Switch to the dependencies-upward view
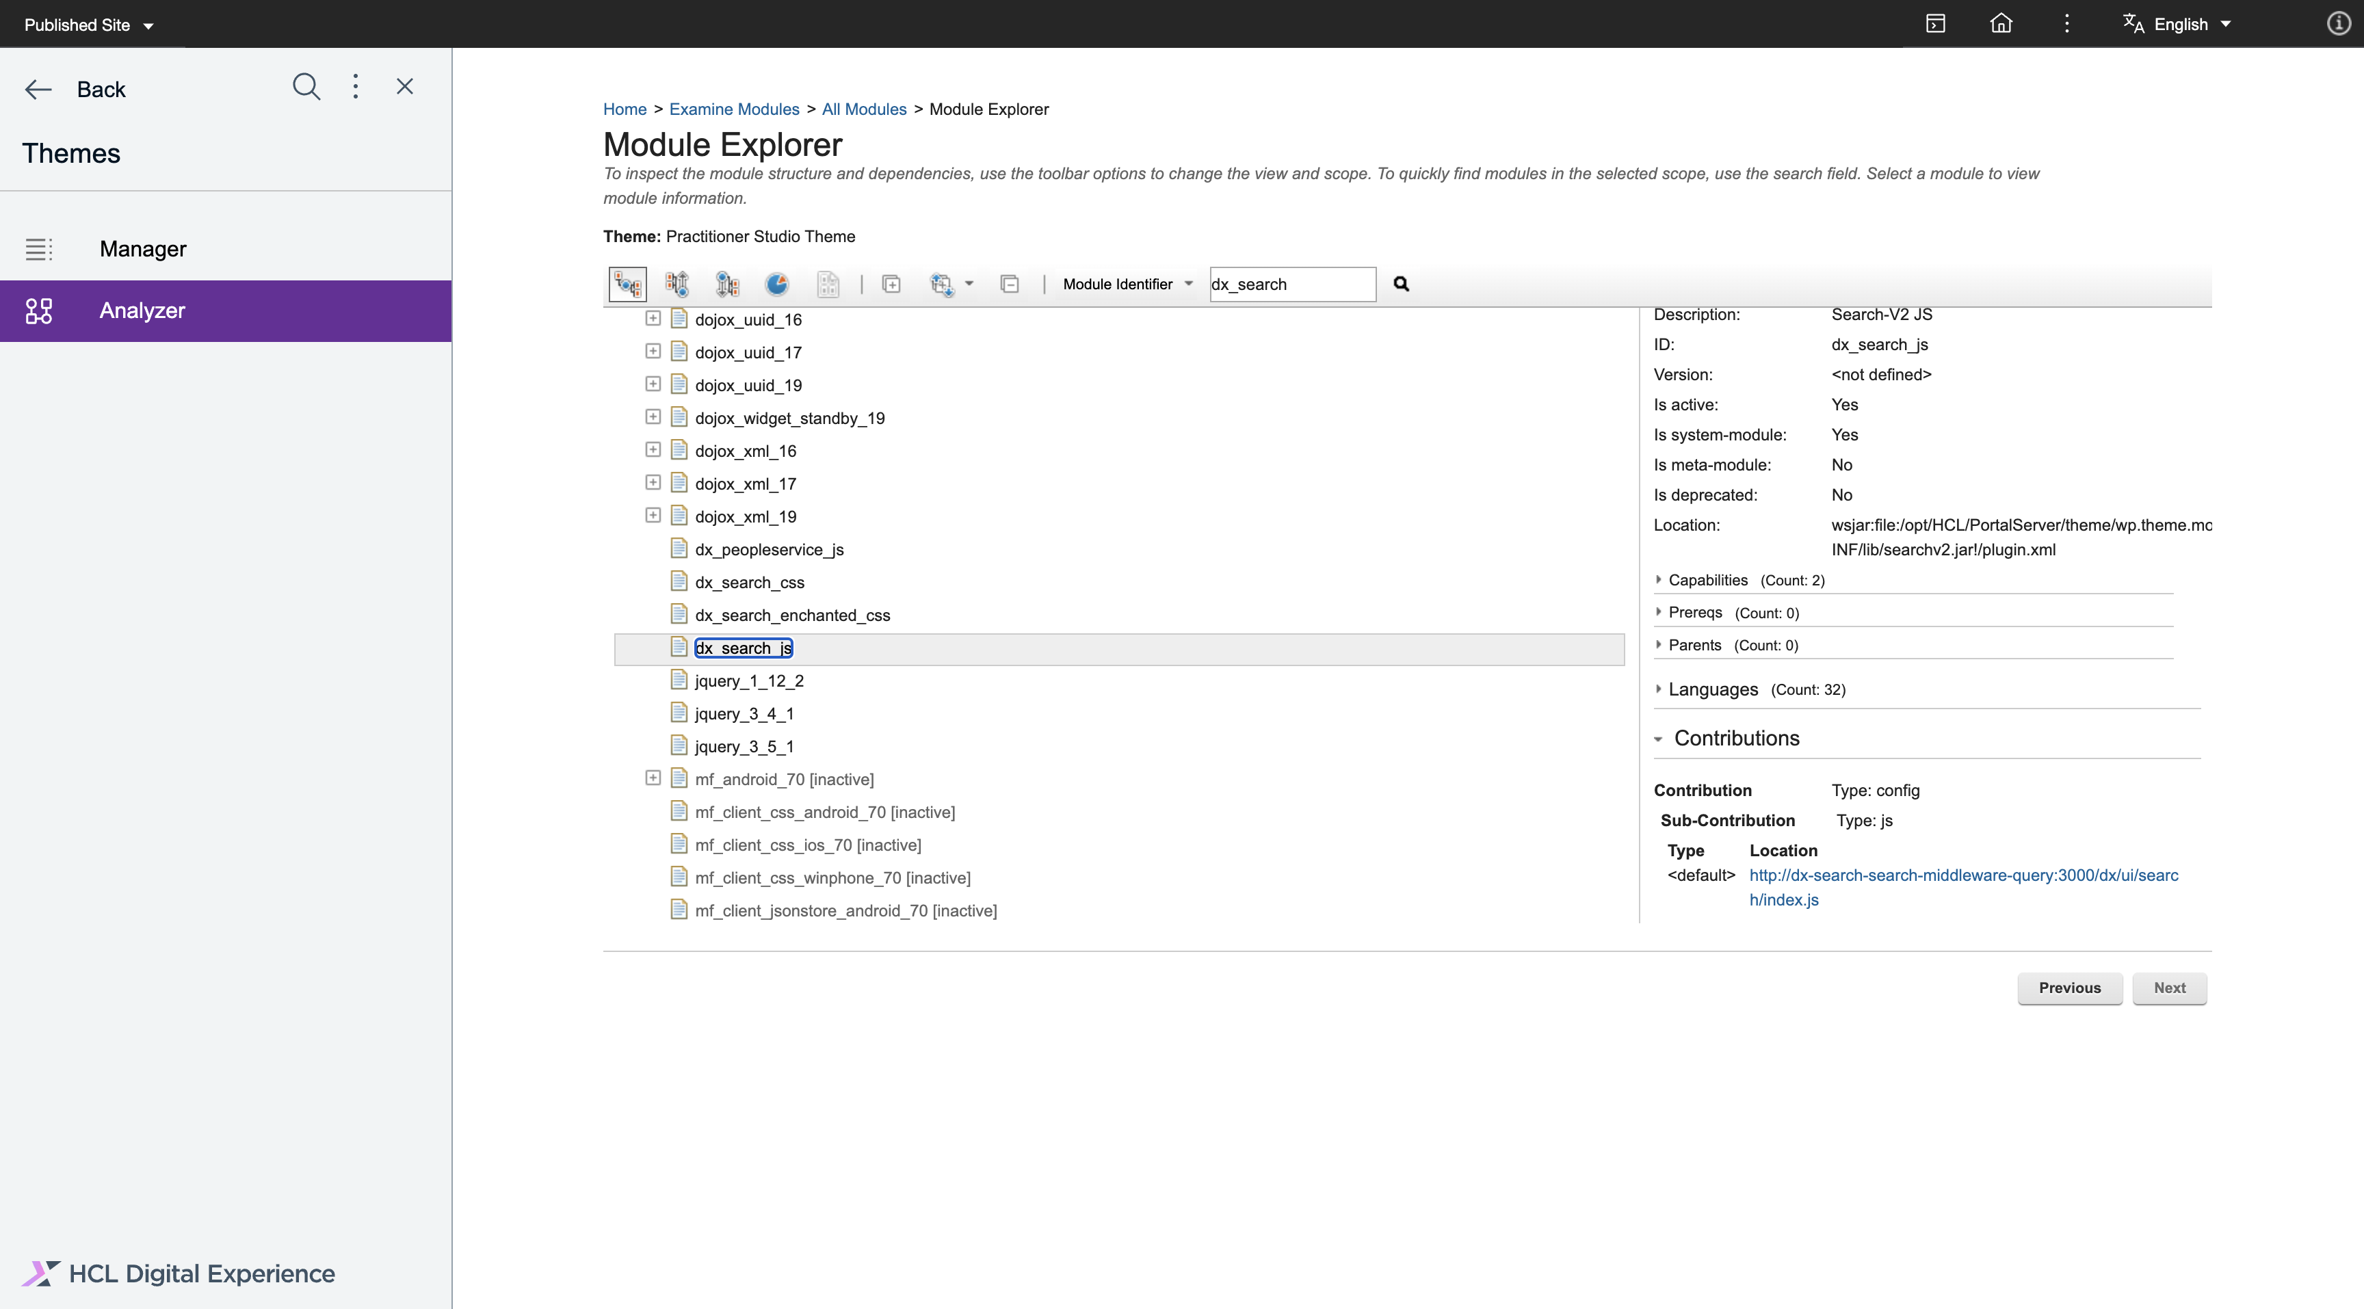 click(x=677, y=285)
